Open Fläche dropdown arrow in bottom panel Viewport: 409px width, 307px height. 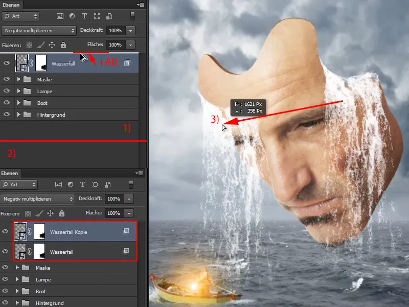point(129,213)
